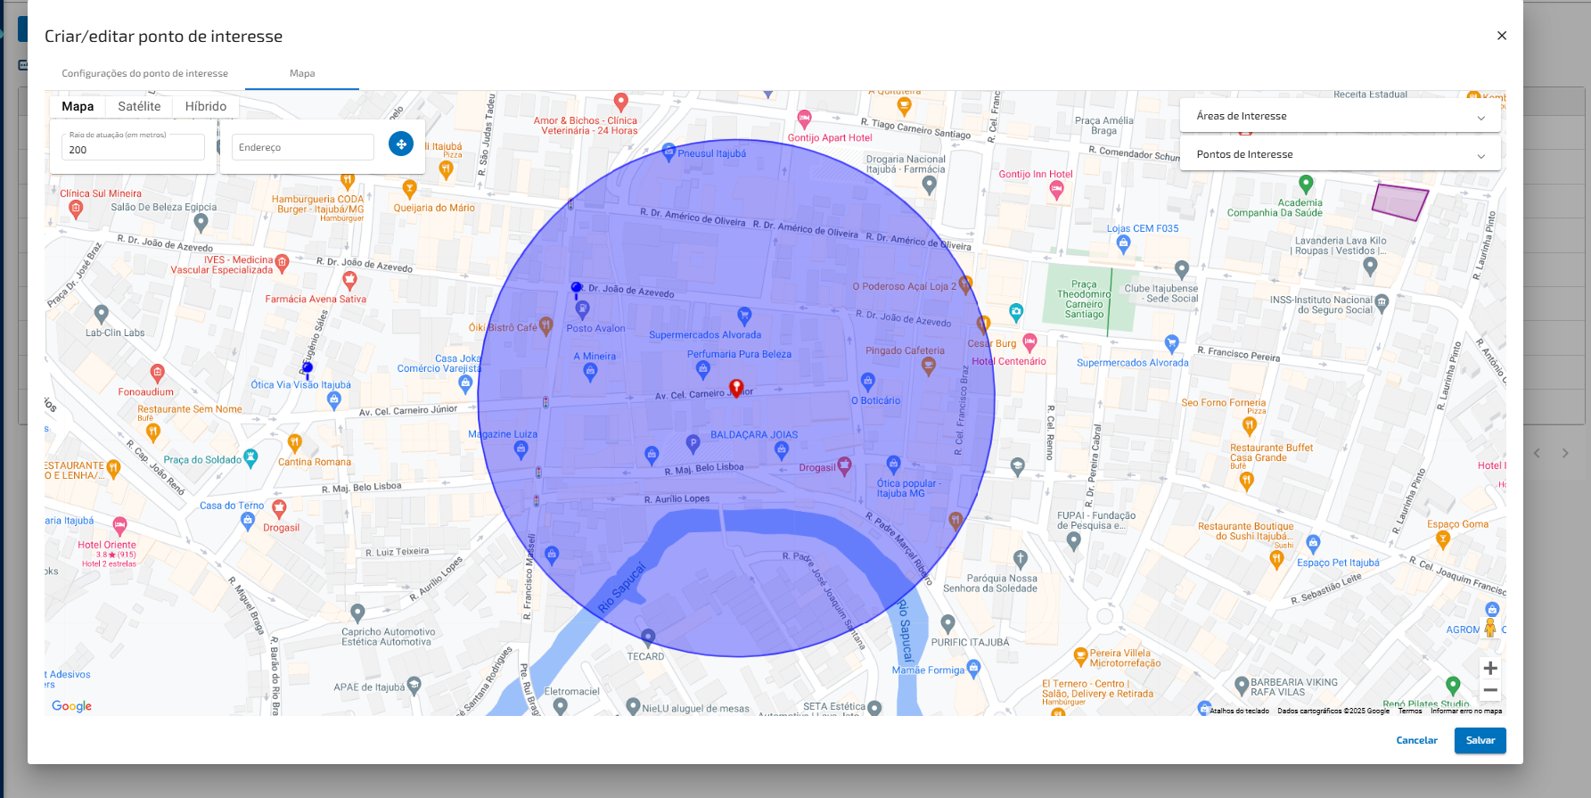The width and height of the screenshot is (1591, 798).
Task: Select the purple interest area polygon
Action: pos(1399,202)
